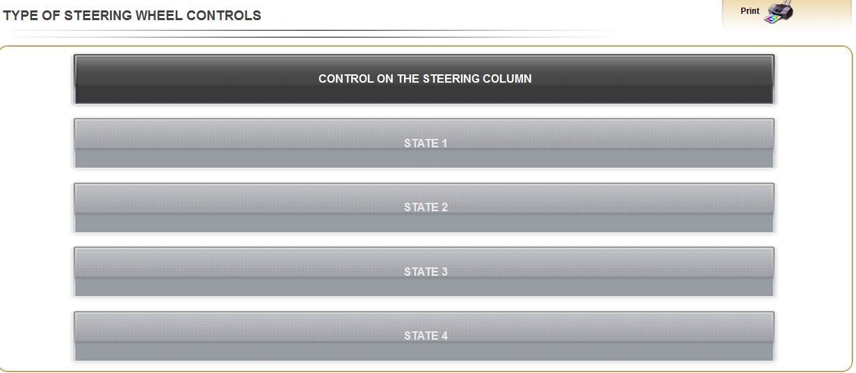Select the 'STATE 4' text label
856x373 pixels.
click(426, 336)
